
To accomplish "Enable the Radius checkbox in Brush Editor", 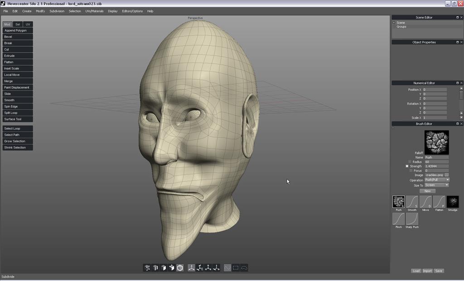I will coord(410,162).
